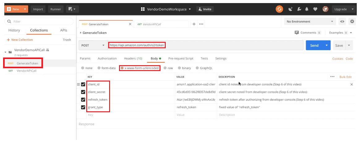Image resolution: width=358 pixels, height=143 pixels.
Task: Click the Send button
Action: click(314, 46)
